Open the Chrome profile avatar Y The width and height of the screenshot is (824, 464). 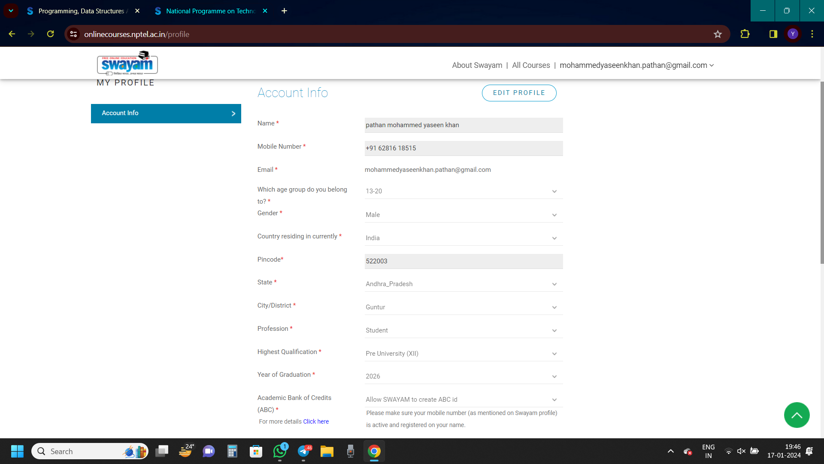[x=793, y=34]
